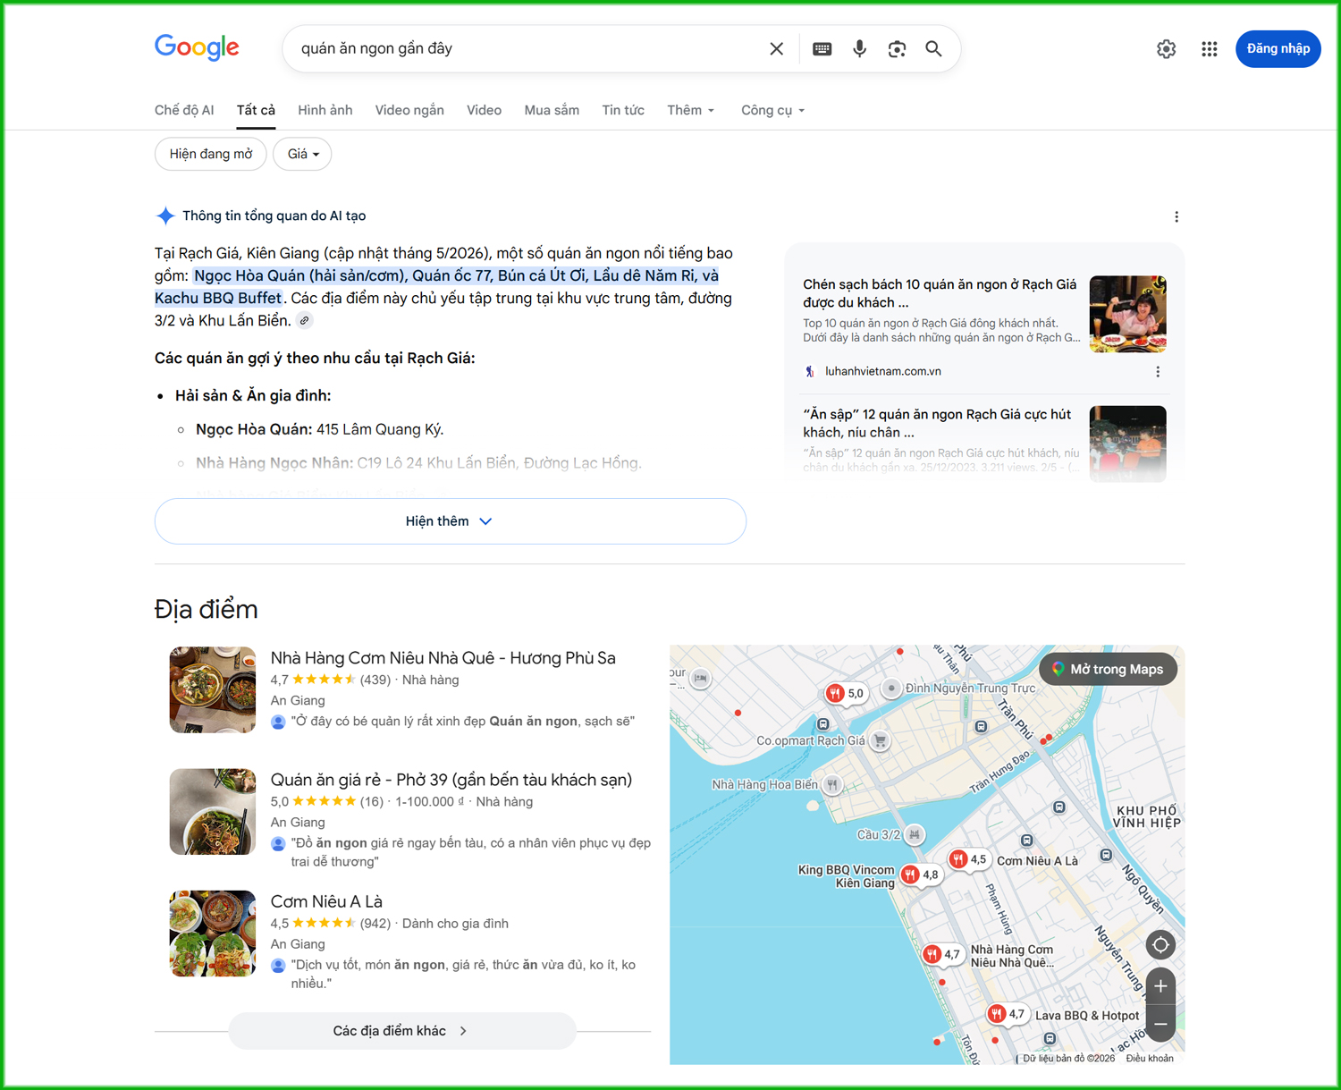Click the Thông tin tổng quan do AI tạo label
The height and width of the screenshot is (1090, 1341).
coord(274,215)
